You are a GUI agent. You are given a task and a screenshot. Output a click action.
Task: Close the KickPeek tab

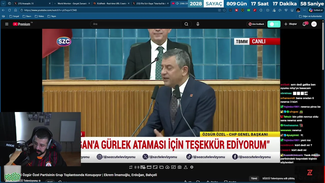click(x=129, y=4)
